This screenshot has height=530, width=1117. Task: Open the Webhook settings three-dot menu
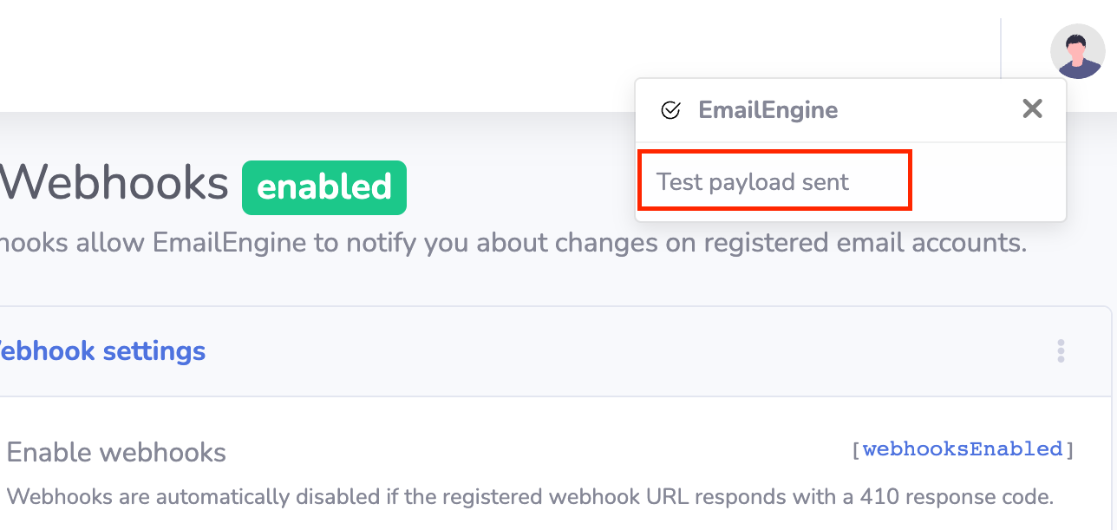pos(1061,351)
